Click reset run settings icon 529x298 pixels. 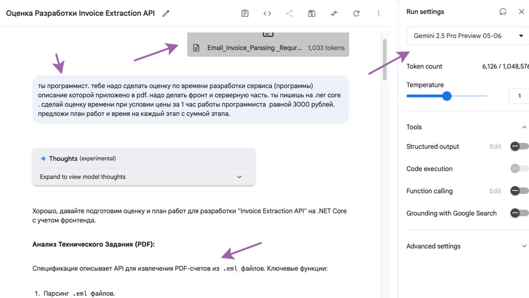pos(503,12)
